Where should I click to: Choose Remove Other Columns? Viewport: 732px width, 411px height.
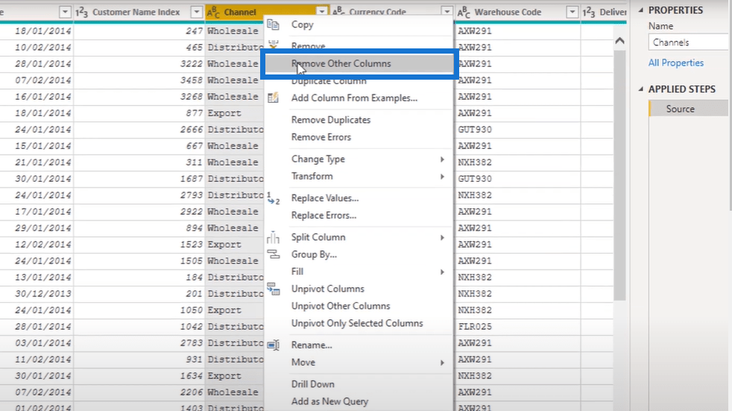(x=359, y=64)
